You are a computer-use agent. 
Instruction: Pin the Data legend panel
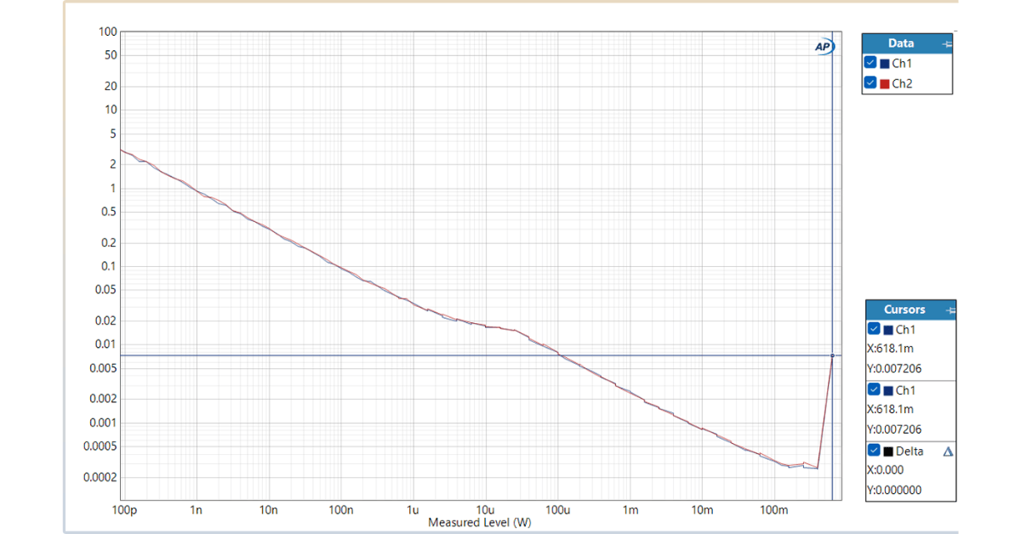click(947, 43)
